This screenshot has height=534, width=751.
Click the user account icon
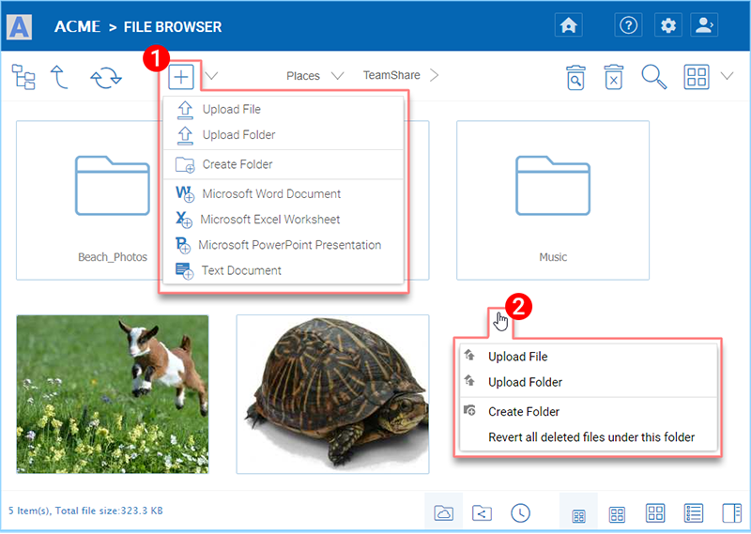pyautogui.click(x=704, y=26)
